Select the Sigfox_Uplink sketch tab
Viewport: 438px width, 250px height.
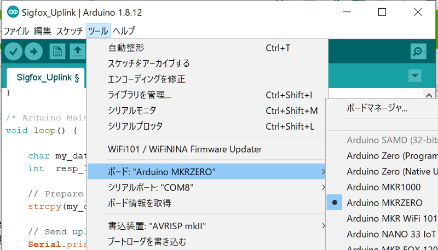[x=46, y=78]
